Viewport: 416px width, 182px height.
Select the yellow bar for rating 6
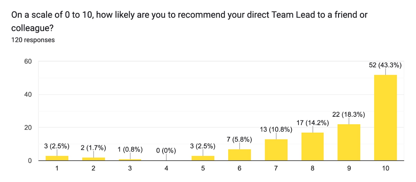239,155
